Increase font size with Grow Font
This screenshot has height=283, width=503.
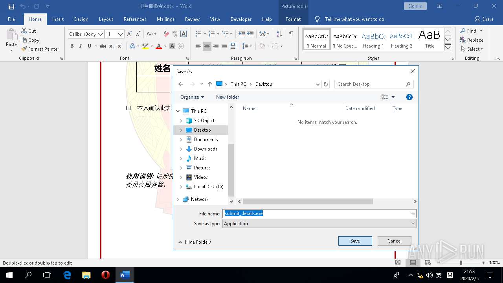click(129, 34)
